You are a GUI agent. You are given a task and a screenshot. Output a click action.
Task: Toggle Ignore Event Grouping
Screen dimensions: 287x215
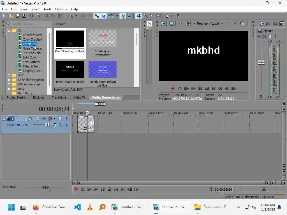pyautogui.click(x=130, y=16)
